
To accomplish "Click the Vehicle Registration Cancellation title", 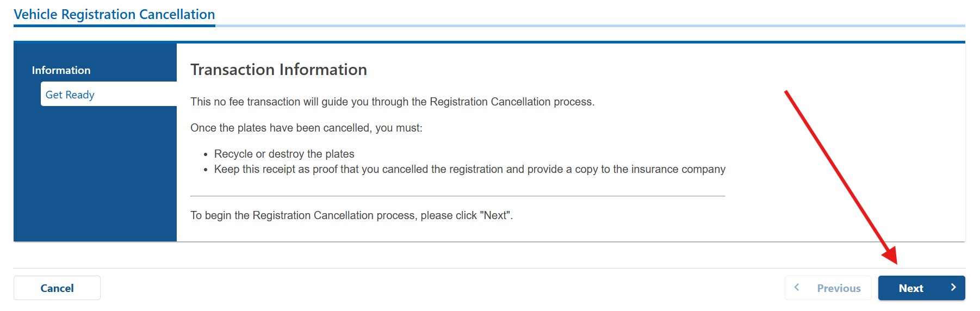I will pos(114,15).
